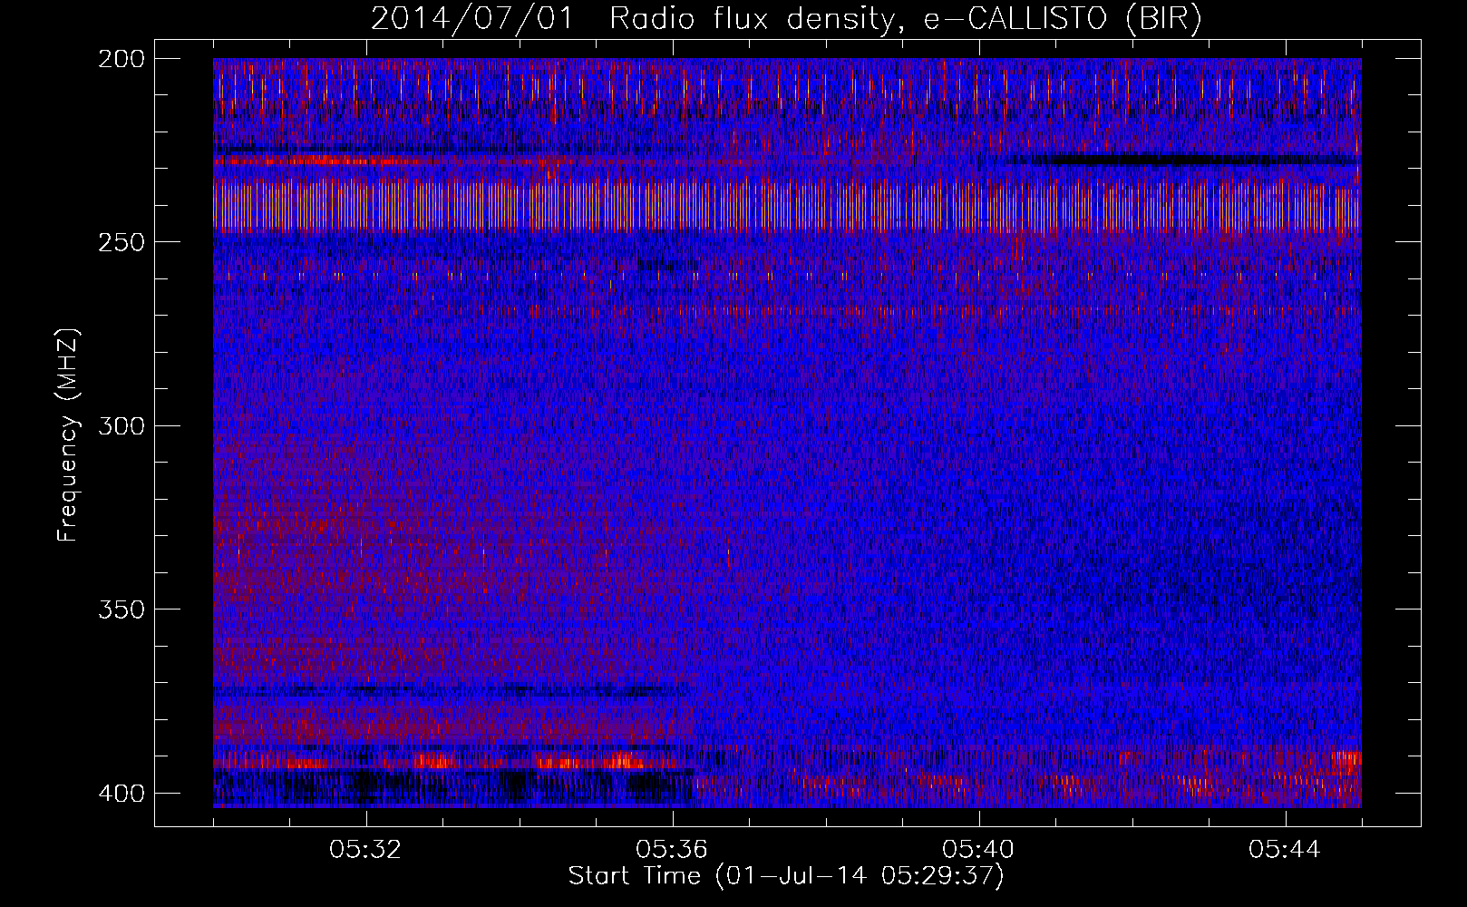Click the 300 frequency tick label
This screenshot has width=1467, height=907.
pos(121,426)
